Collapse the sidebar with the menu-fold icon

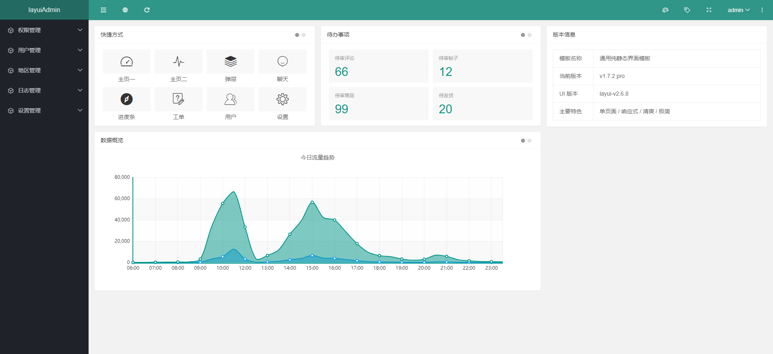point(103,10)
